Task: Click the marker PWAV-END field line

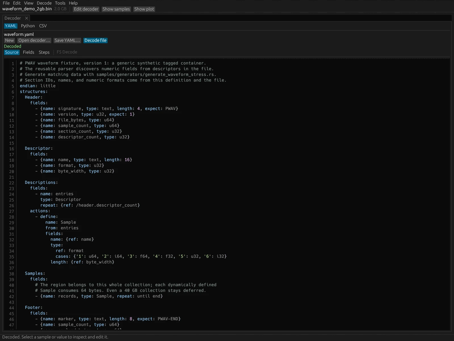Action: 108,319
